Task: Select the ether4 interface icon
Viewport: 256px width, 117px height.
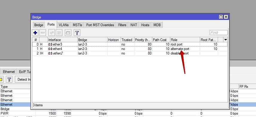Action: (x=50, y=49)
